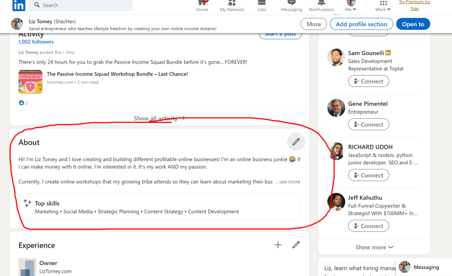Connect with RICHARD UDOH
Image resolution: width=452 pixels, height=276 pixels.
click(369, 175)
